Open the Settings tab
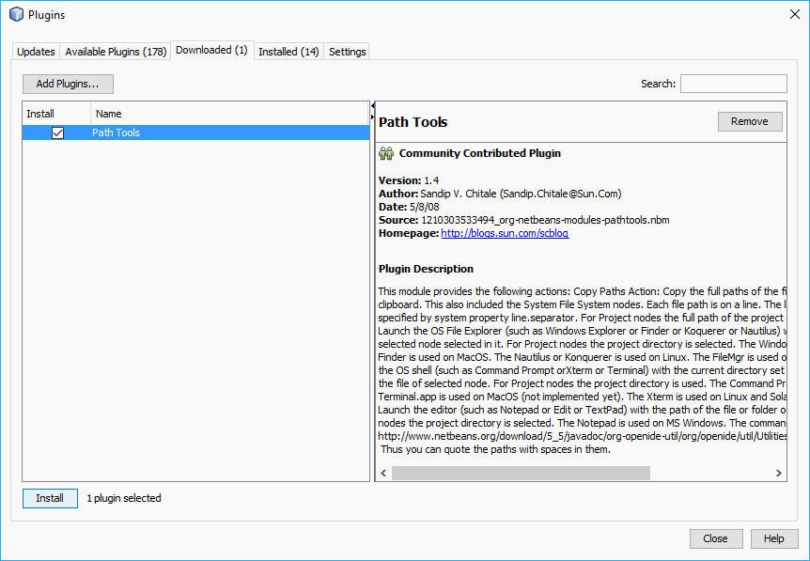 point(347,52)
